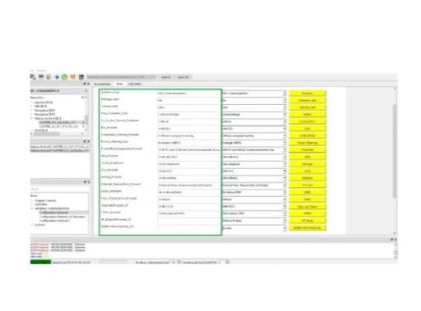Click the green monitor toolbar icon
This screenshot has width=421, height=311.
(41, 77)
